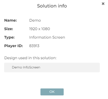Click the Type: label

coord(9,37)
